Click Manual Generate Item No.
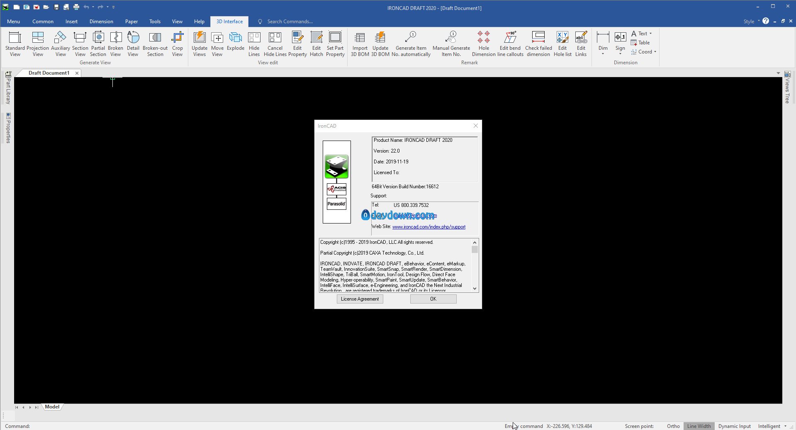The height and width of the screenshot is (430, 796). pyautogui.click(x=451, y=44)
